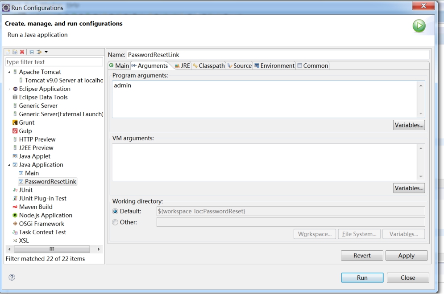Screen dimensions: 444x294
Task: Click the Java Applet icon
Action: [x=15, y=156]
